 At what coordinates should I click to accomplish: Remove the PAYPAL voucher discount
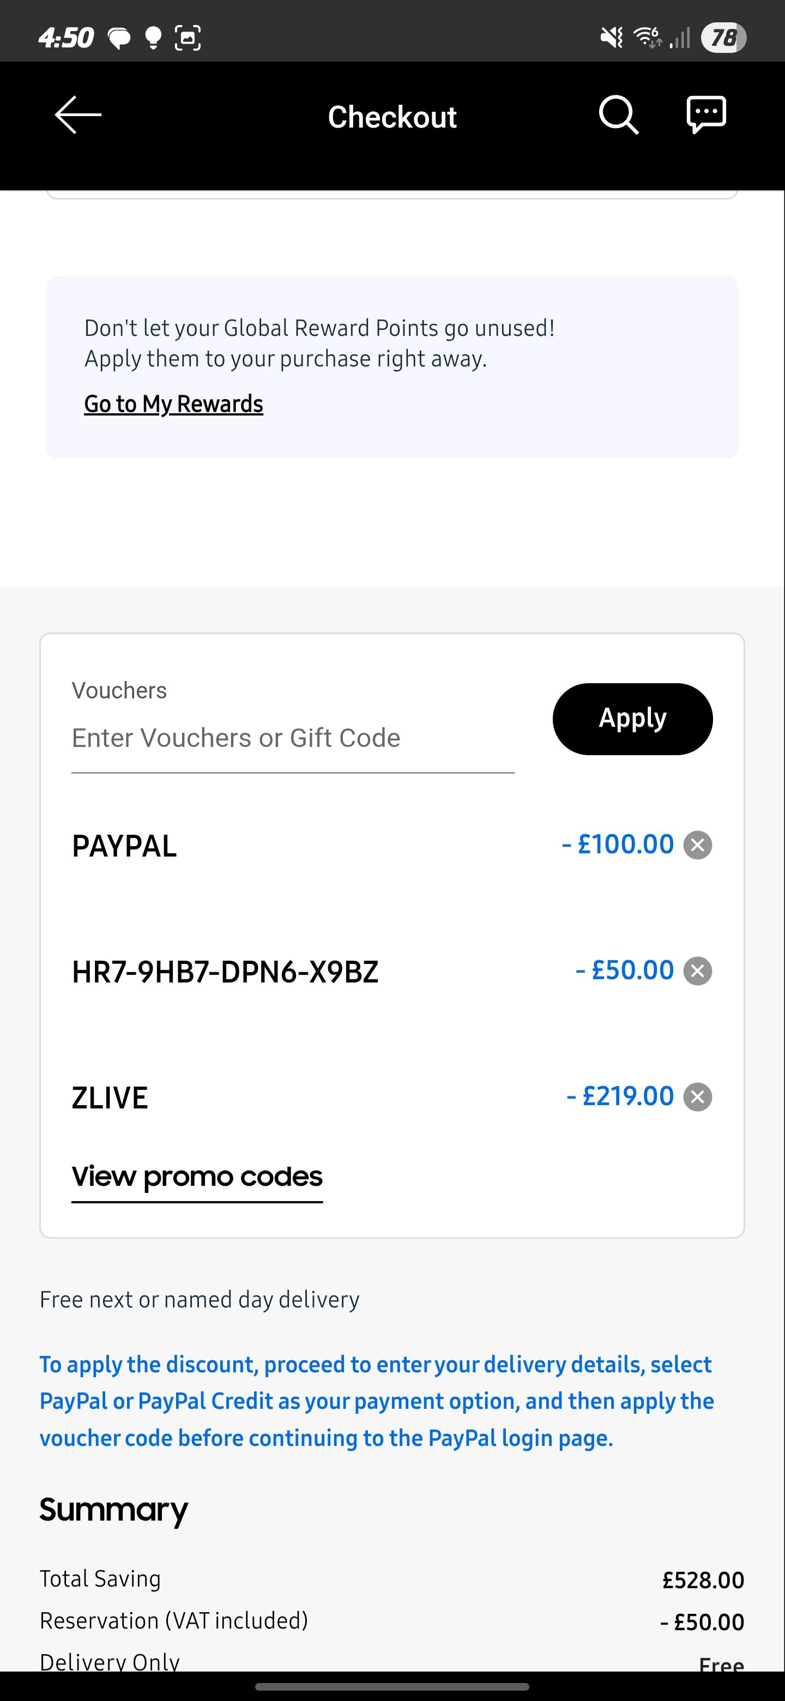click(697, 845)
